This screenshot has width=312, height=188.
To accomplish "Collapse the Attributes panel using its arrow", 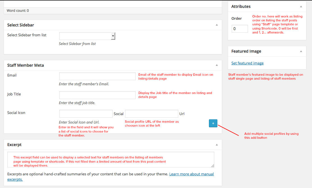I will point(301,6).
